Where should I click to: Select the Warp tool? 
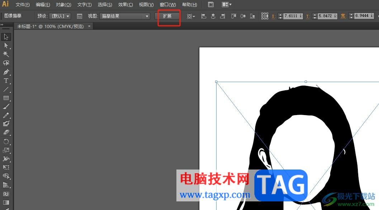point(6,159)
